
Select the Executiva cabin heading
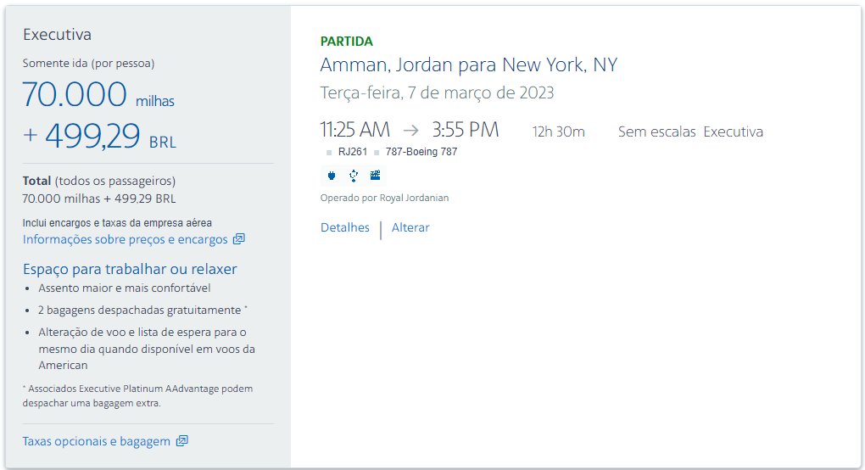pyautogui.click(x=57, y=34)
